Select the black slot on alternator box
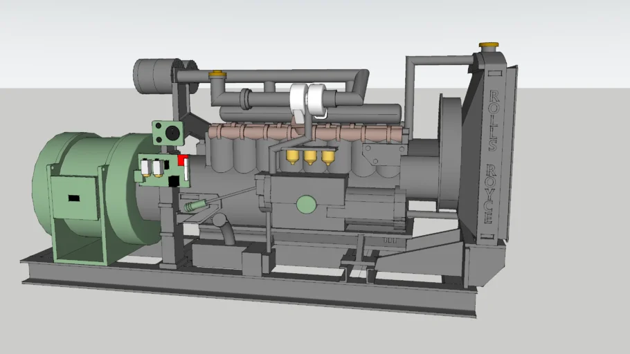 click(74, 198)
